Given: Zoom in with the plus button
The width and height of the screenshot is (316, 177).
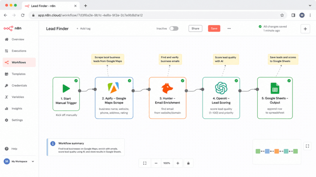Looking at the screenshot, I should point(178,163).
